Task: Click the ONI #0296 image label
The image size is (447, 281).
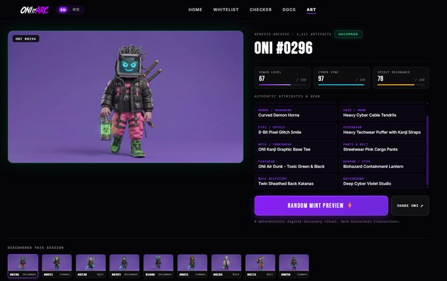Action: (x=26, y=39)
